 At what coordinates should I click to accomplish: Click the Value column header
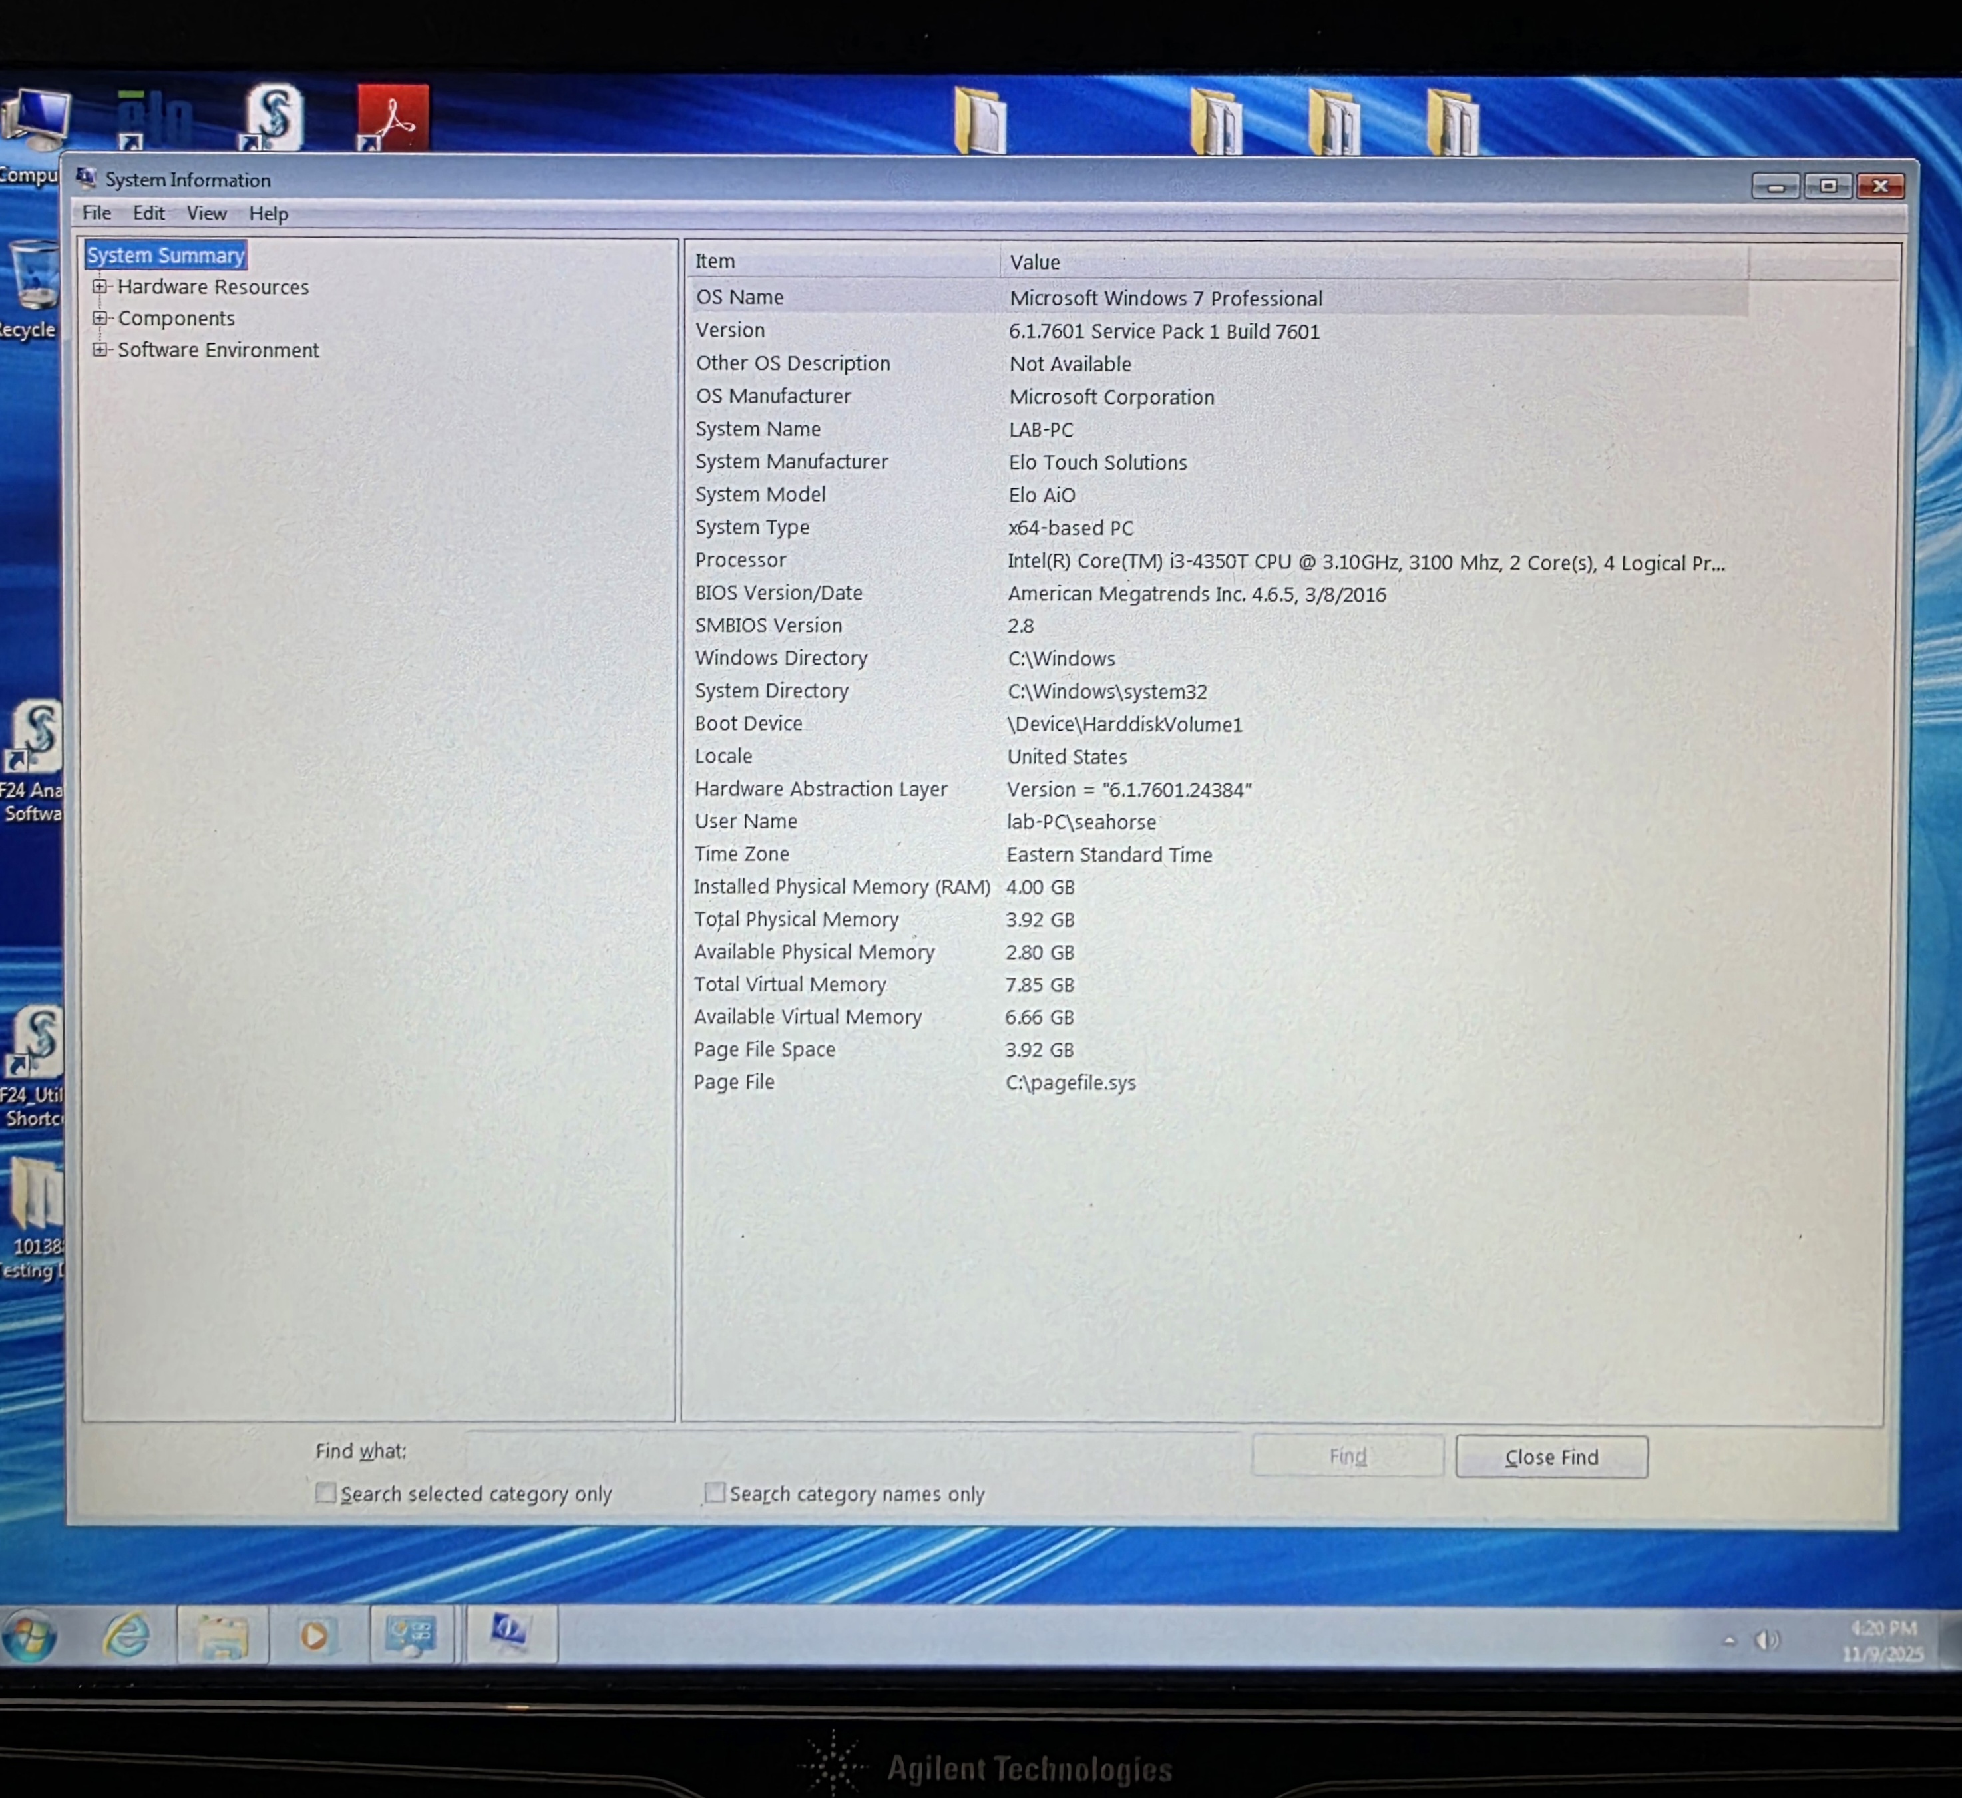click(x=1034, y=262)
